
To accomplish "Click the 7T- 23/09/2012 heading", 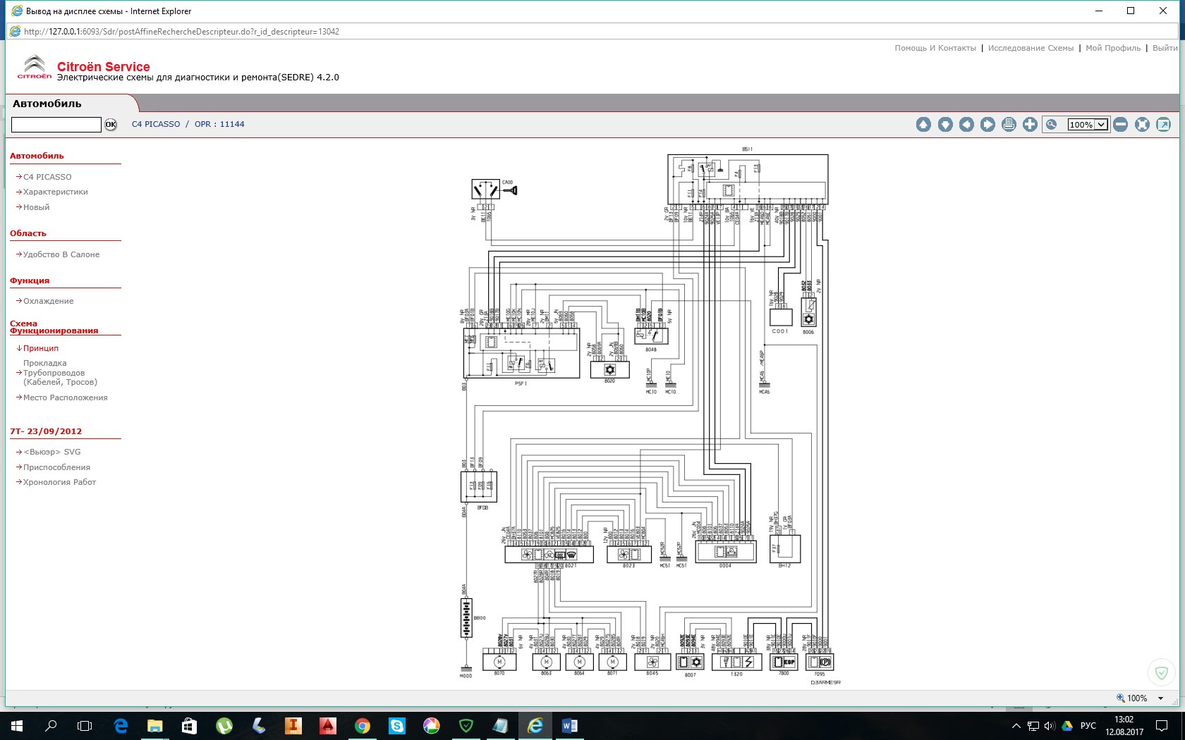I will 46,431.
